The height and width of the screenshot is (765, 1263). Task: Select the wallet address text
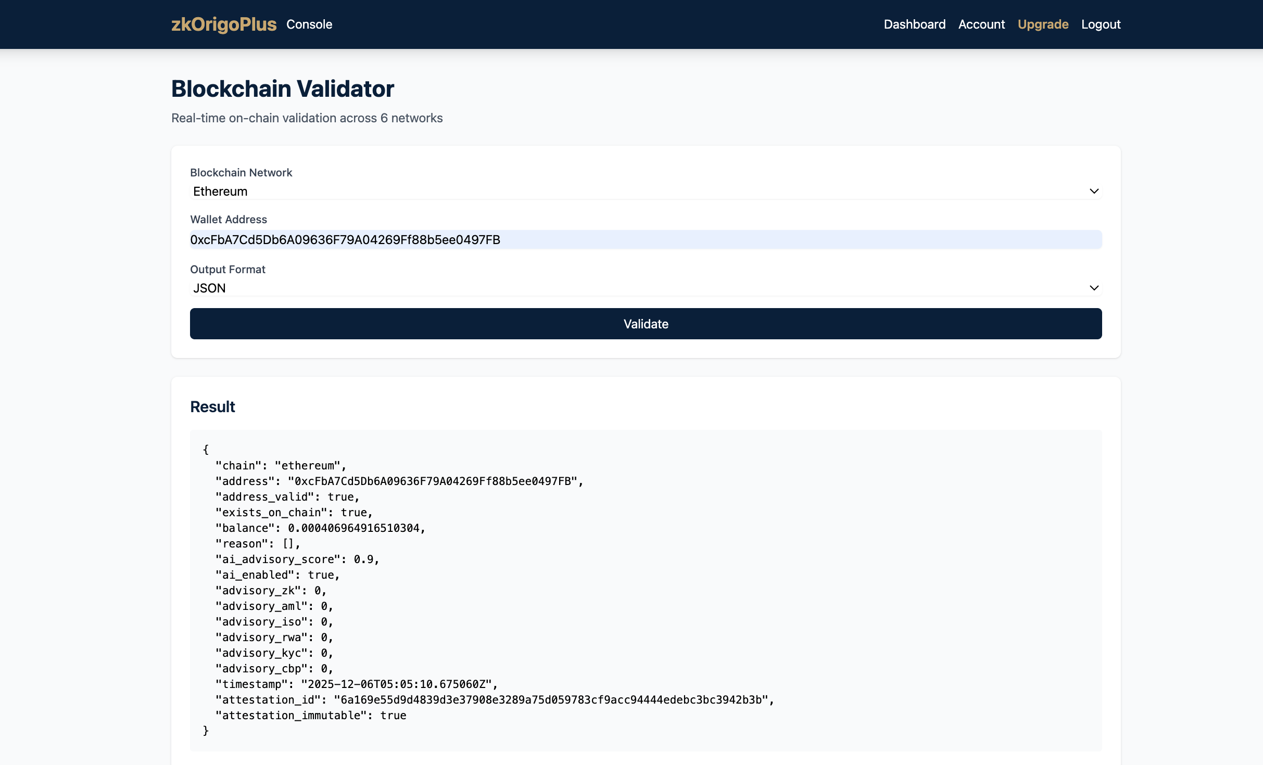[x=345, y=240]
